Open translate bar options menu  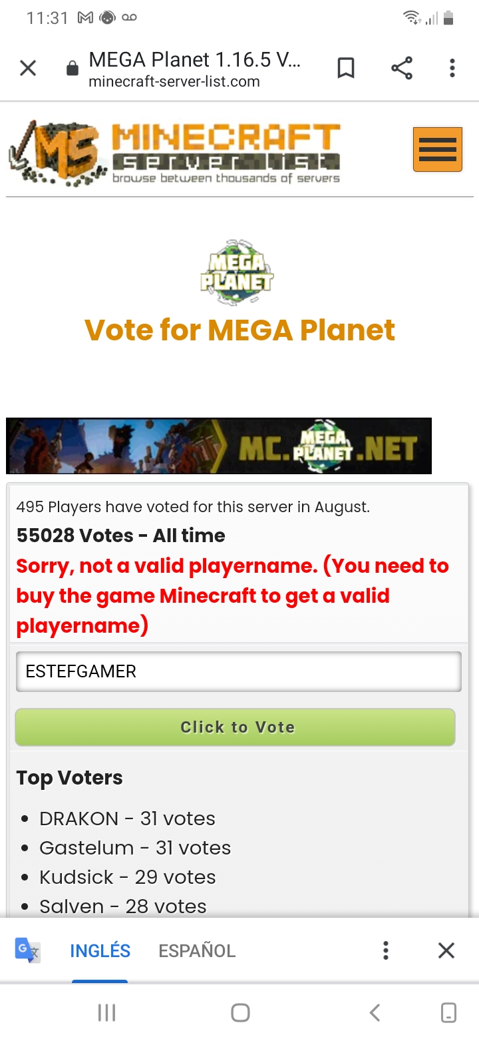[385, 950]
